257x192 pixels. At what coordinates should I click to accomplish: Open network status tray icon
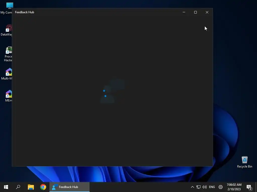[x=199, y=187]
